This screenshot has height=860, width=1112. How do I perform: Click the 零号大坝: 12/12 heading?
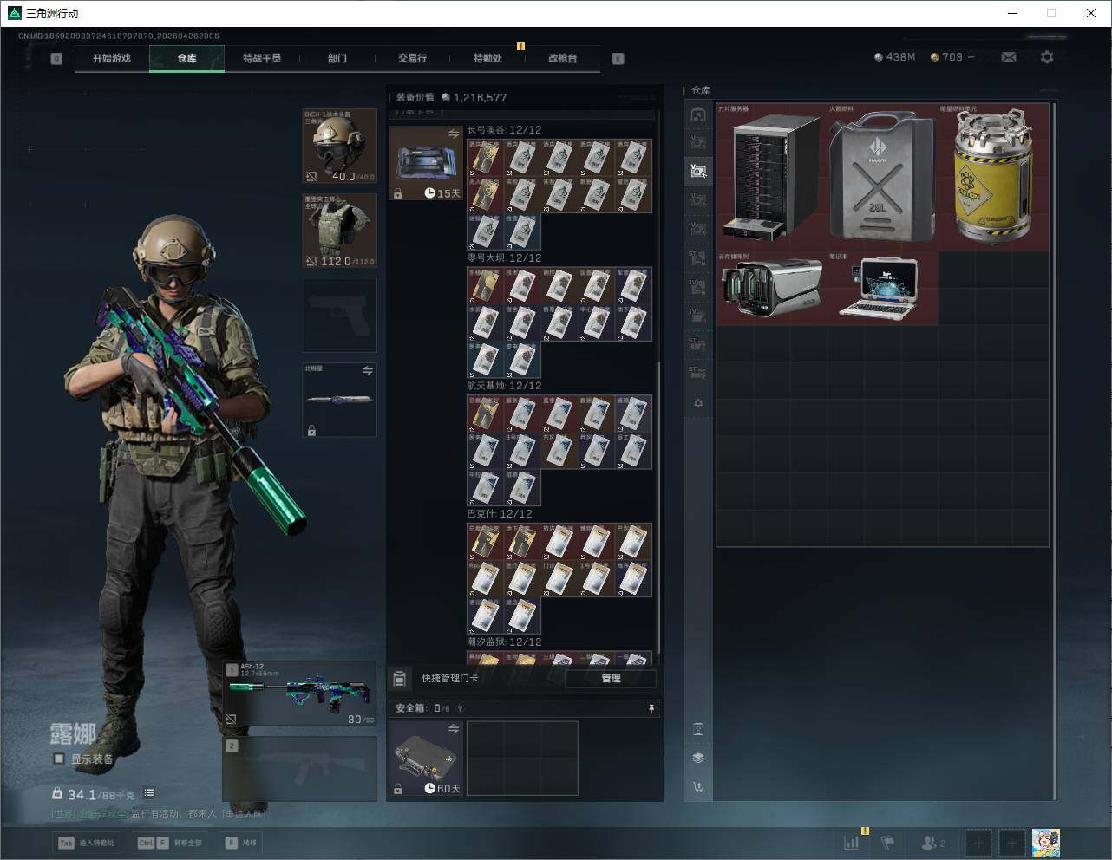[504, 258]
